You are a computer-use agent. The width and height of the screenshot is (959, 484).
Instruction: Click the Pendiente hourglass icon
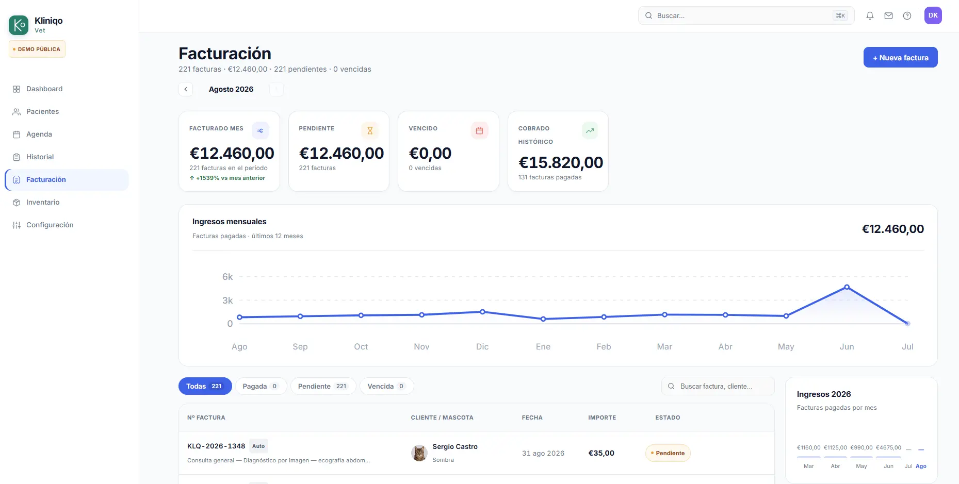(x=370, y=130)
